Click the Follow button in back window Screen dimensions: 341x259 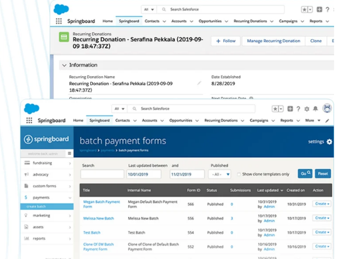[226, 41]
